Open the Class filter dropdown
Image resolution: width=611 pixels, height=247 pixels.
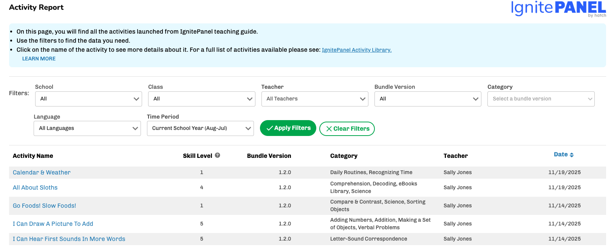[x=202, y=99]
